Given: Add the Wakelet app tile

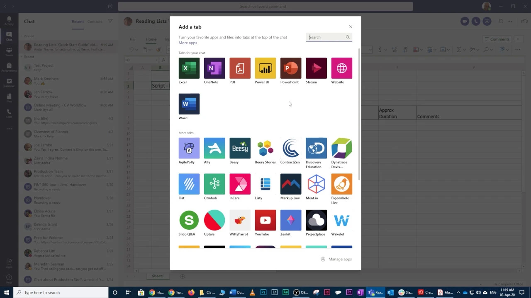Looking at the screenshot, I should coord(341,220).
